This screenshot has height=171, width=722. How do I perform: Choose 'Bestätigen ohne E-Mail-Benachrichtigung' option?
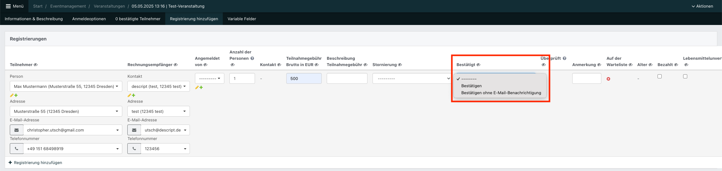(x=501, y=93)
